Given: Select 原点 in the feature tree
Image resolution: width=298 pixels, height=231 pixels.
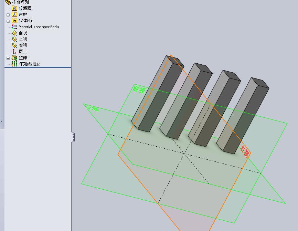Looking at the screenshot, I should [23, 52].
